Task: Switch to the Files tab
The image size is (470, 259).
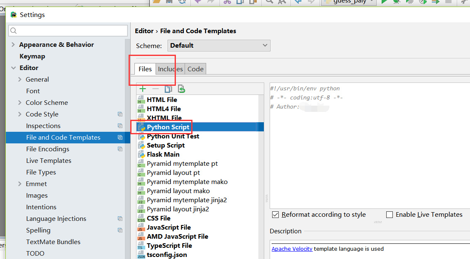Action: click(x=145, y=69)
